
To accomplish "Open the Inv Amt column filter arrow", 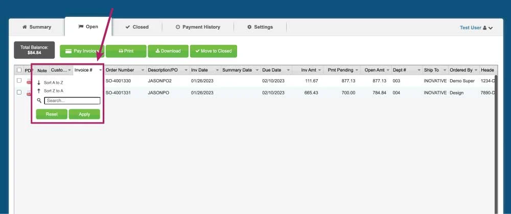I will coord(320,70).
